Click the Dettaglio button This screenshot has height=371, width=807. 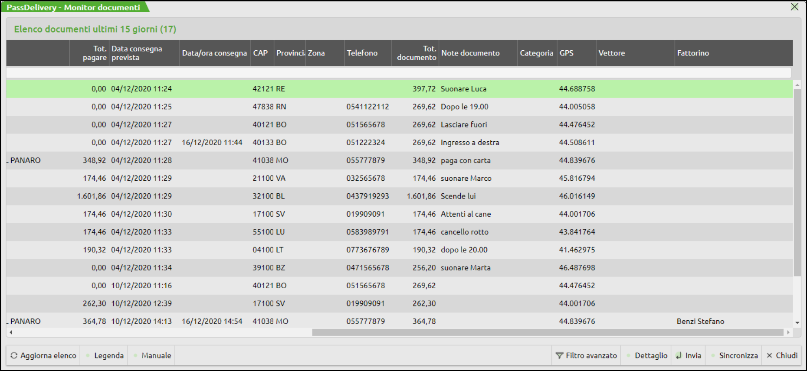650,355
